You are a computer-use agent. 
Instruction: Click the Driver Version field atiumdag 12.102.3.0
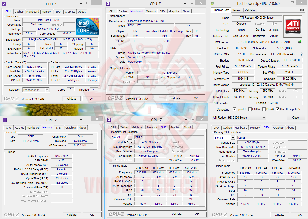click(267, 85)
